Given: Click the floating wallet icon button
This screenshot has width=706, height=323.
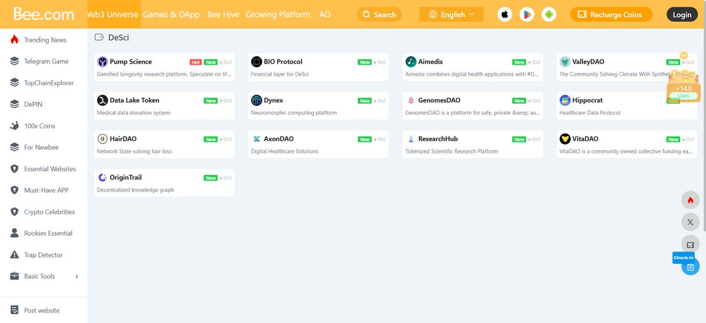Looking at the screenshot, I should pos(690,244).
